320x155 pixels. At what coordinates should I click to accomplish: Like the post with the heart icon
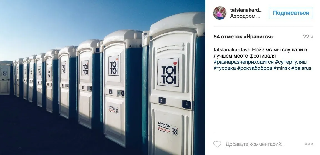point(217,144)
